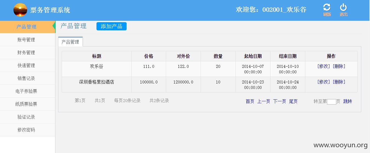Click the page number input field

coord(332,102)
